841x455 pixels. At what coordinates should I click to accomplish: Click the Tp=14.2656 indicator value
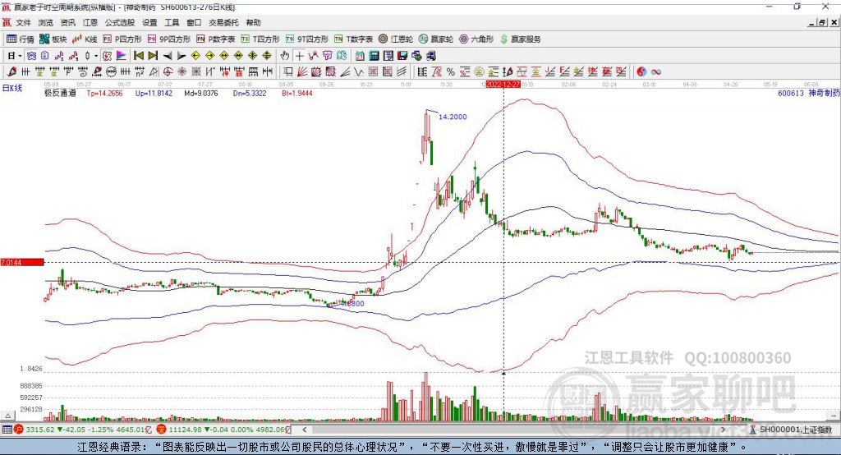pyautogui.click(x=104, y=94)
